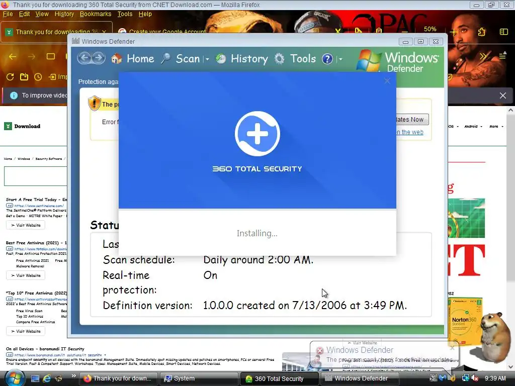This screenshot has width=515, height=386.
Task: Click Visit Website under SentinelOne ad
Action: [x=26, y=225]
